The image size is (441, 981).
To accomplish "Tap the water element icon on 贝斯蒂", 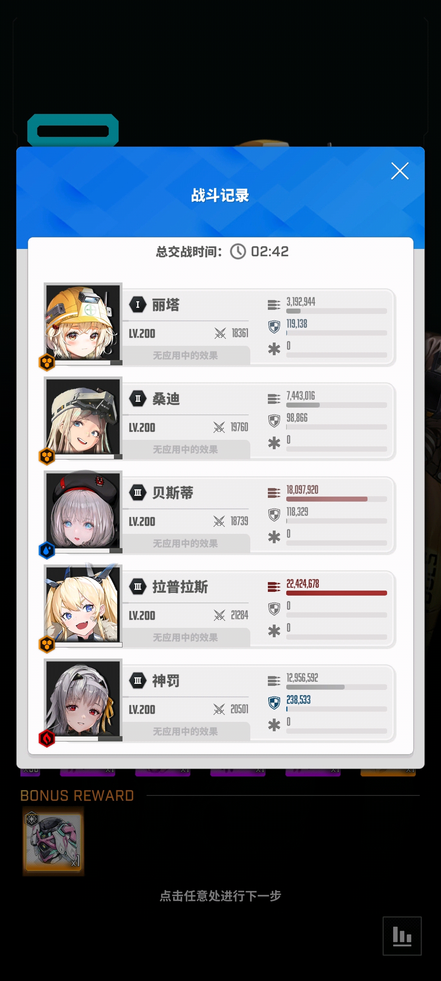I will pyautogui.click(x=47, y=551).
